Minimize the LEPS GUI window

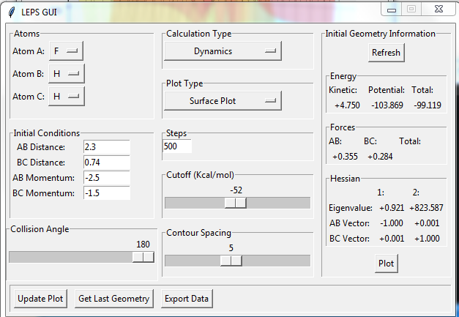(x=393, y=9)
